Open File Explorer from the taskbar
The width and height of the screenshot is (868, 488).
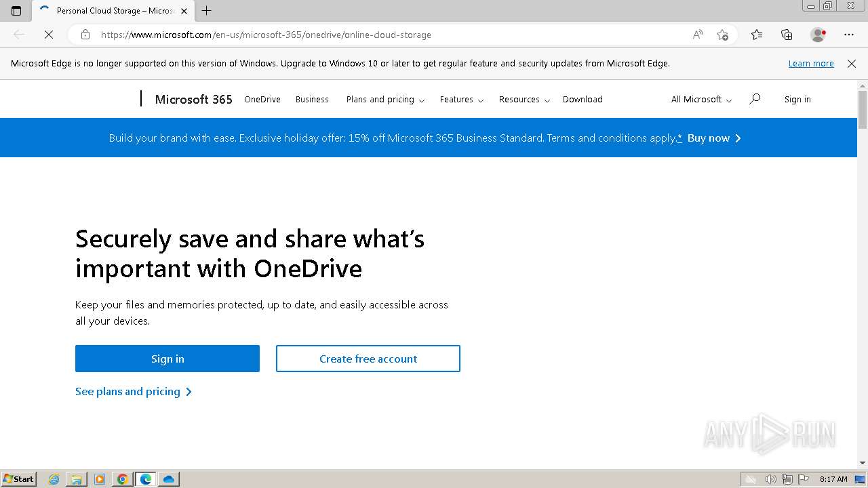77,479
